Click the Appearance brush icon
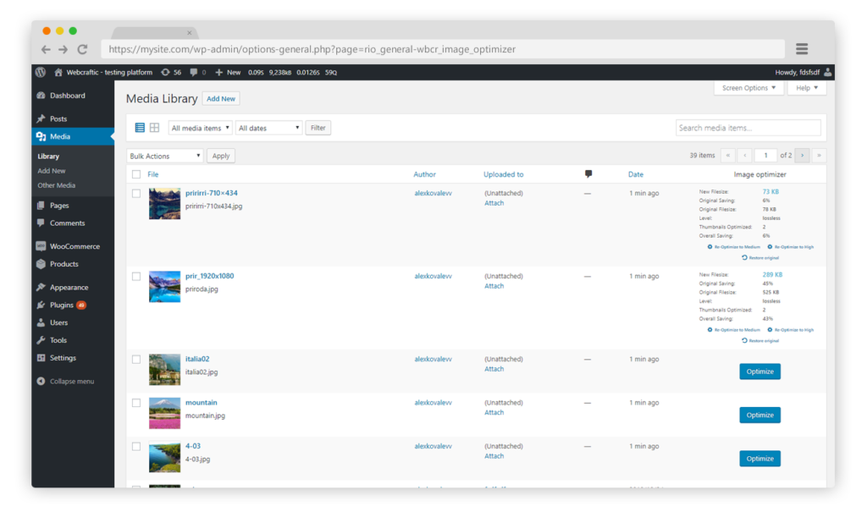The height and width of the screenshot is (512, 867). click(x=41, y=287)
